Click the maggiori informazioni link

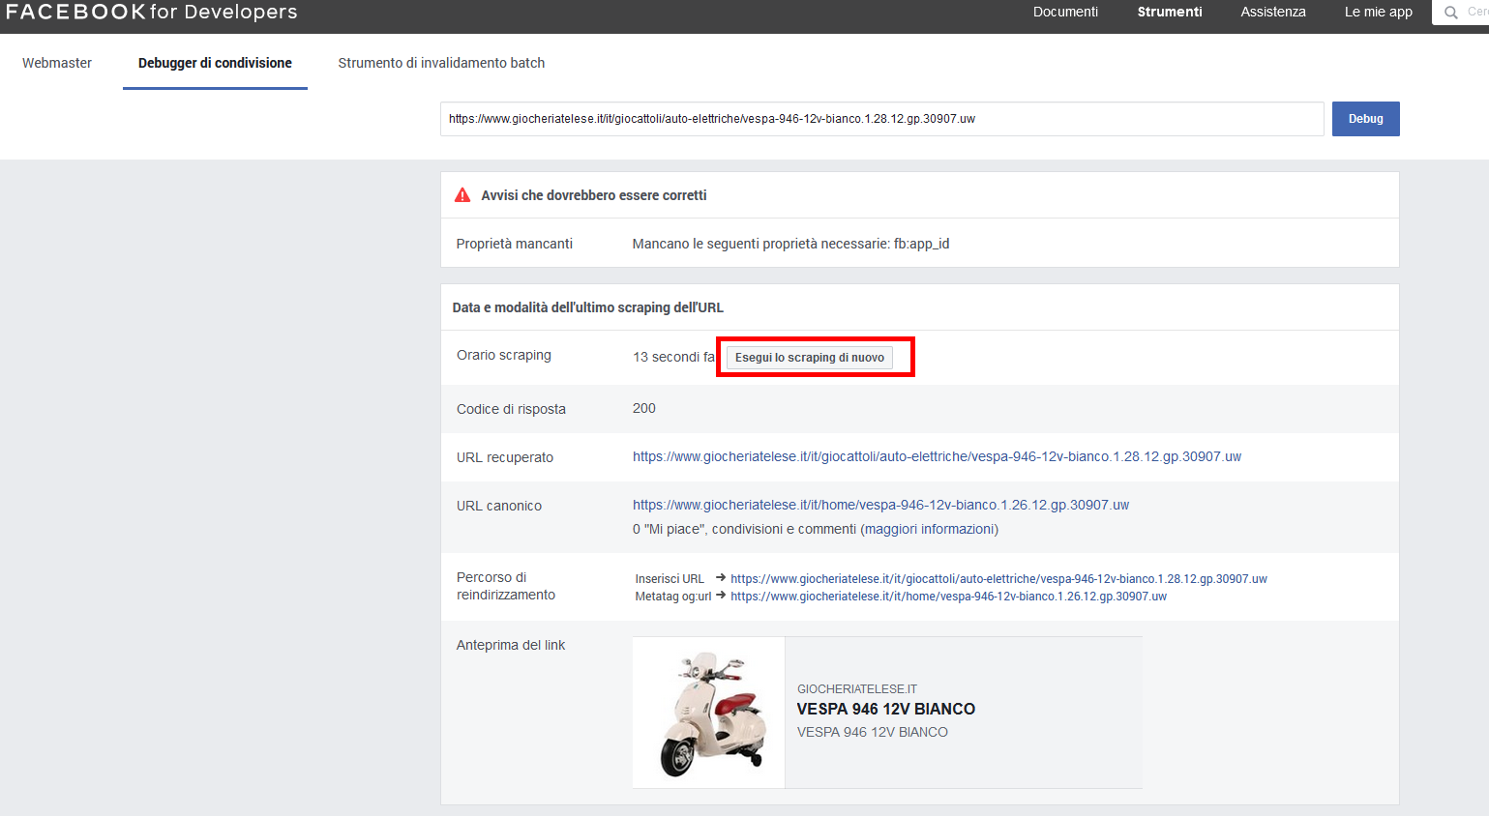(931, 529)
